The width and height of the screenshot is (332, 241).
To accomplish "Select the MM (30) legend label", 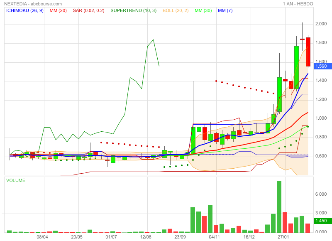I will (x=203, y=10).
